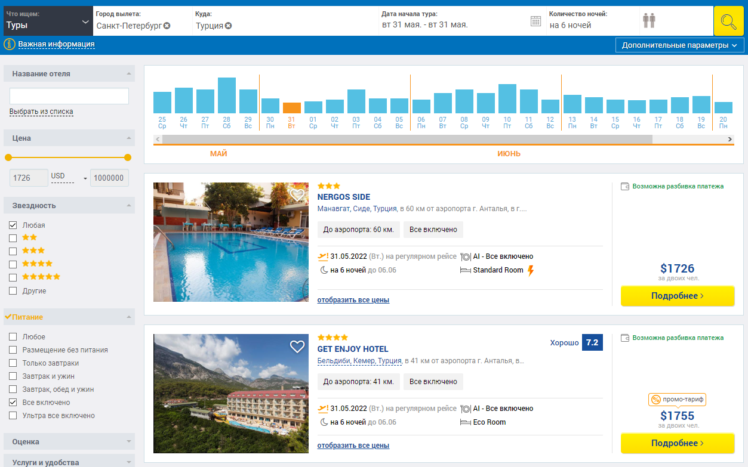Open Подробнее for NERGOS SIDE

click(678, 296)
